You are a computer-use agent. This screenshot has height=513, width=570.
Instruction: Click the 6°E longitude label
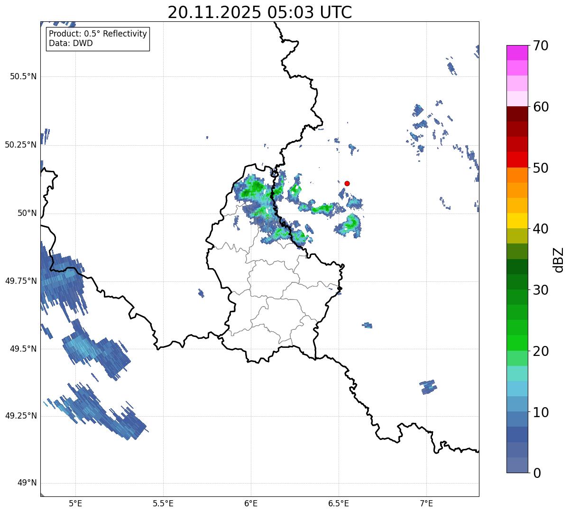pos(251,504)
